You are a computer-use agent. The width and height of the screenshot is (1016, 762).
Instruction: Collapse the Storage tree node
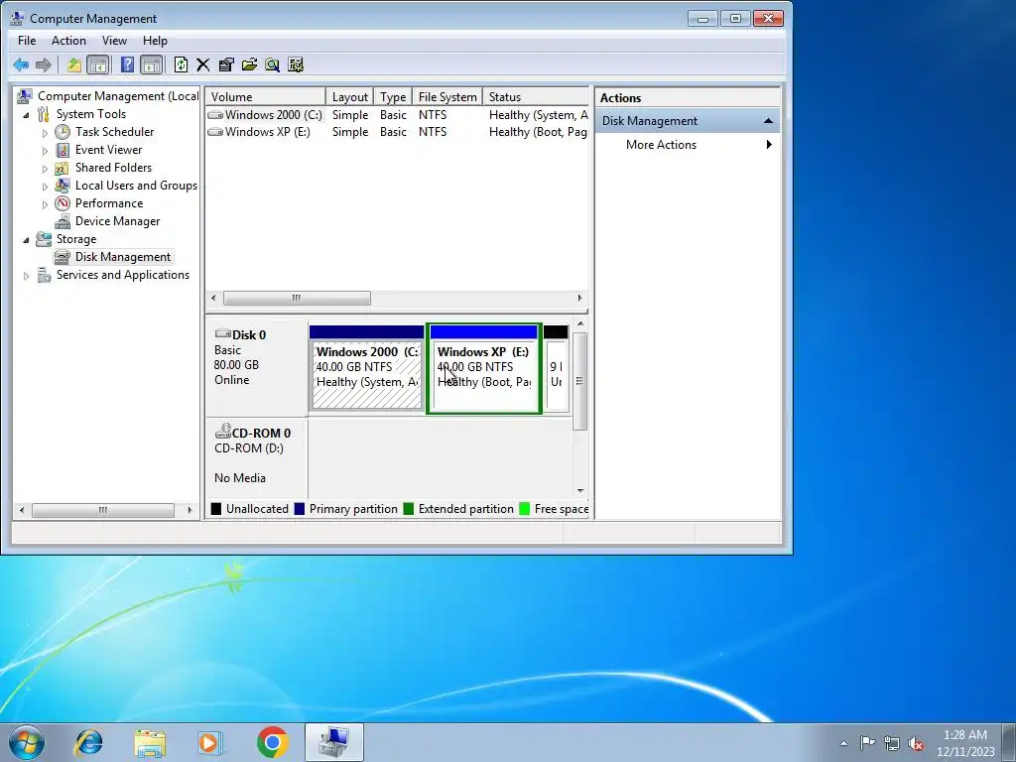(26, 240)
